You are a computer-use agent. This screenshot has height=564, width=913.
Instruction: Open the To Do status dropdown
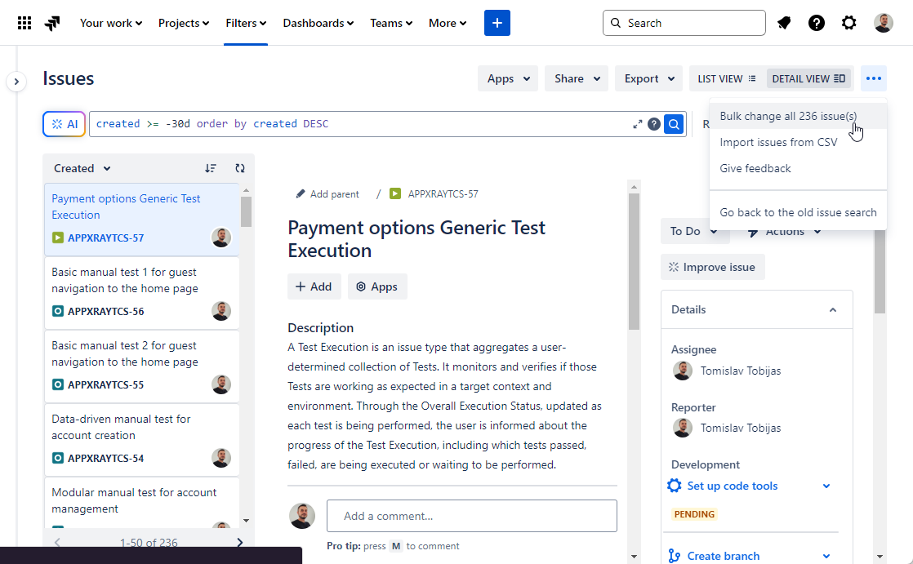click(695, 231)
